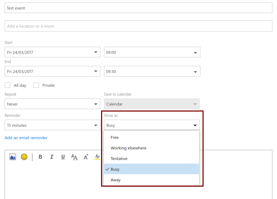Viewport: 277px width, 199px height.
Task: Click the insert picture icon
Action: tap(13, 157)
